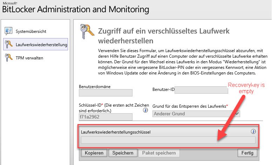
Task: Click the BitLocker Administration and Monitoring title
Action: 76,9
